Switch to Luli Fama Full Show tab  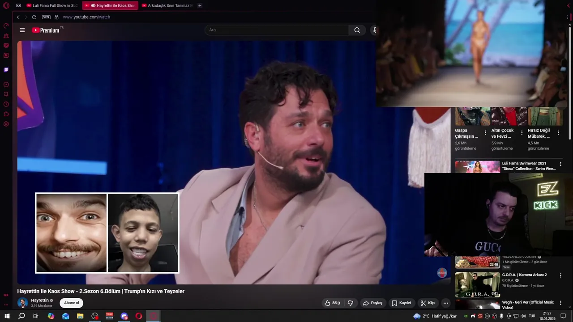coord(52,5)
